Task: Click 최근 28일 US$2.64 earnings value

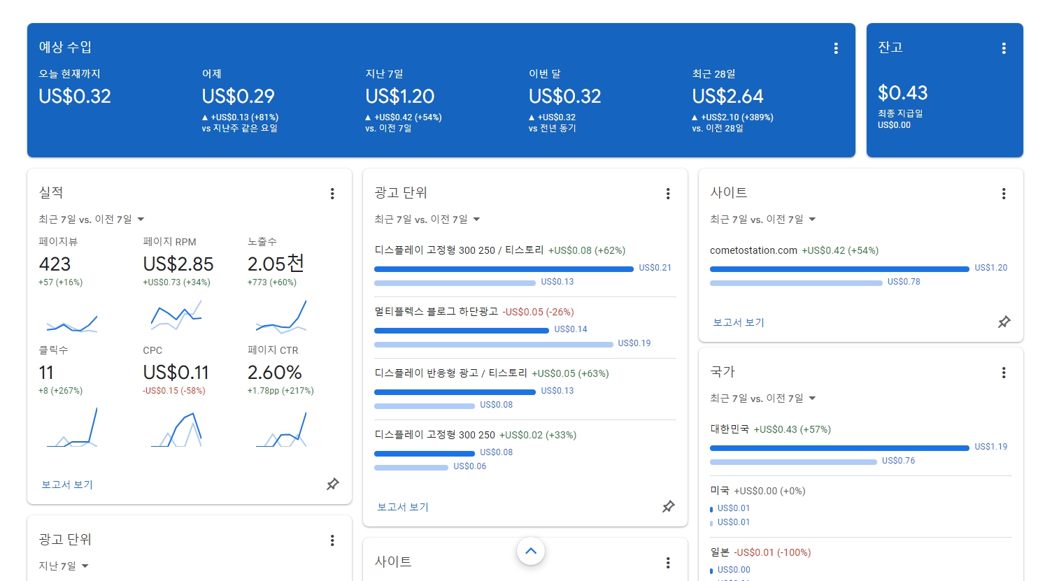Action: tap(727, 96)
